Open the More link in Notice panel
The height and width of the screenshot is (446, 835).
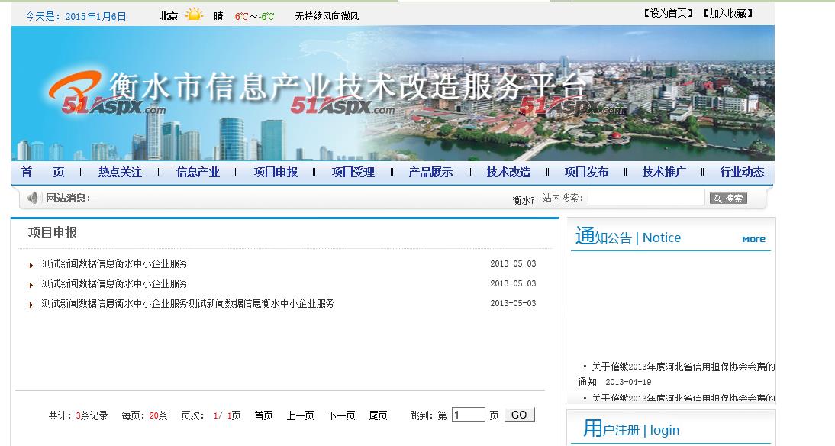tap(753, 239)
